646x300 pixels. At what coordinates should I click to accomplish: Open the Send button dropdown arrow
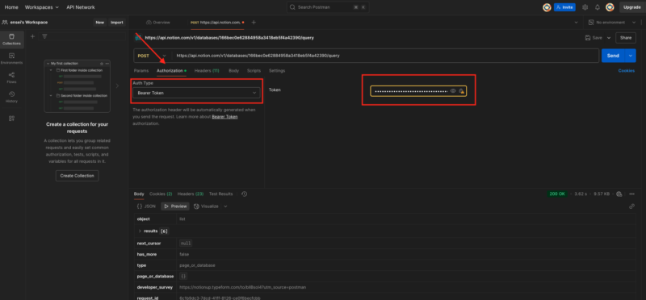coord(630,56)
